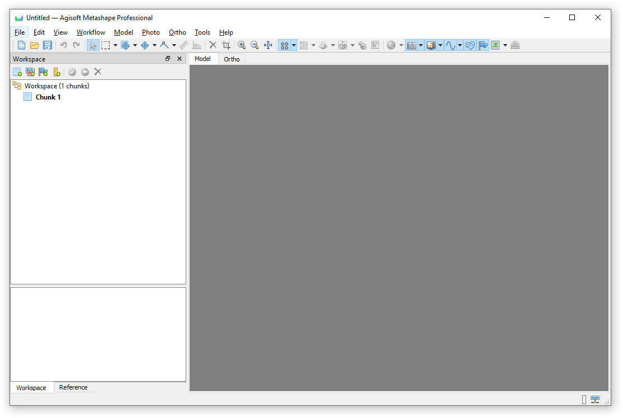
Task: Click the grey blob-shaped view icon
Action: point(362,45)
